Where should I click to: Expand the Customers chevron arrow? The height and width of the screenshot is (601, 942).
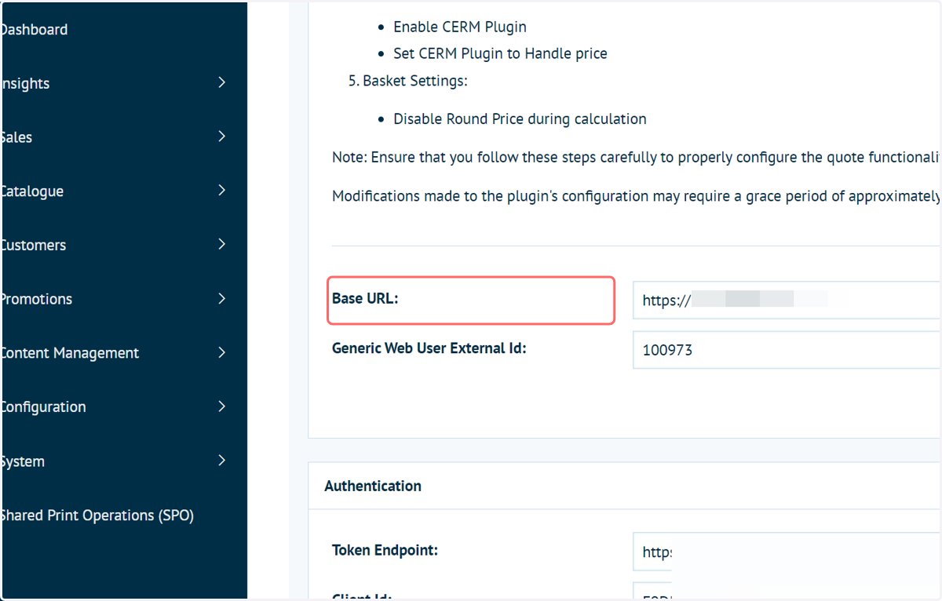[x=222, y=245]
